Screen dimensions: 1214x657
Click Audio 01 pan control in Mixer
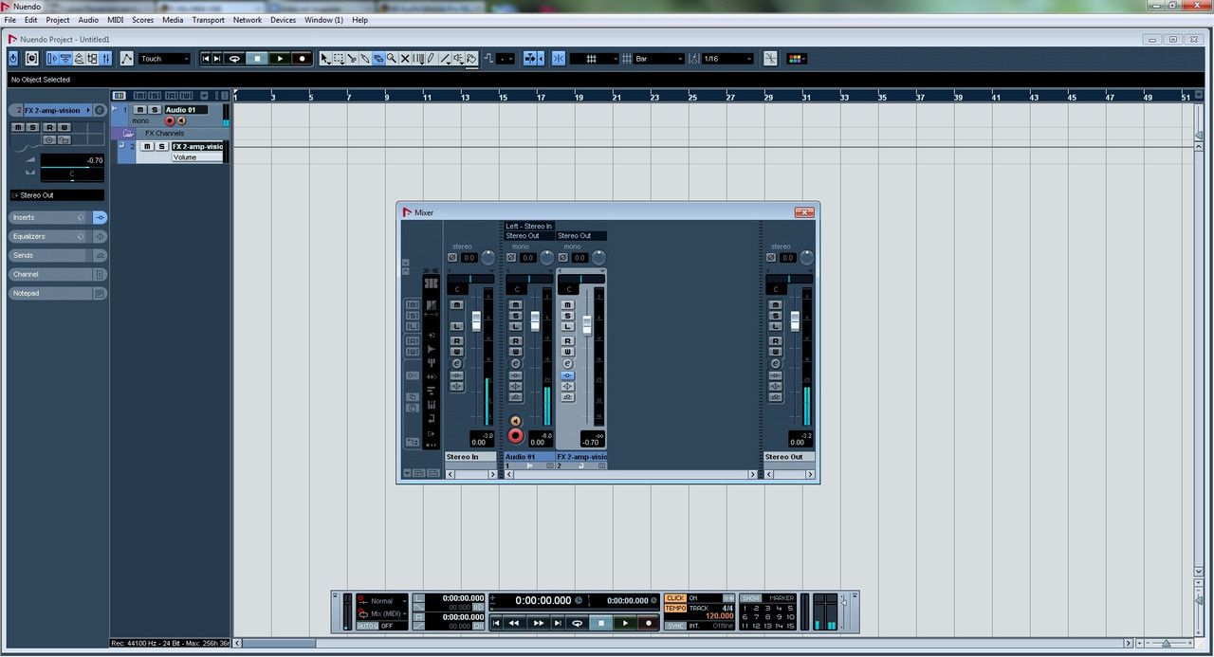(x=528, y=279)
